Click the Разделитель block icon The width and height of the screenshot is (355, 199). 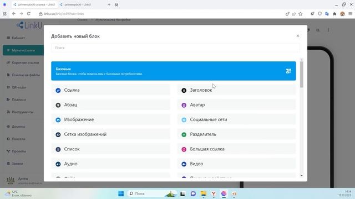[x=184, y=134]
